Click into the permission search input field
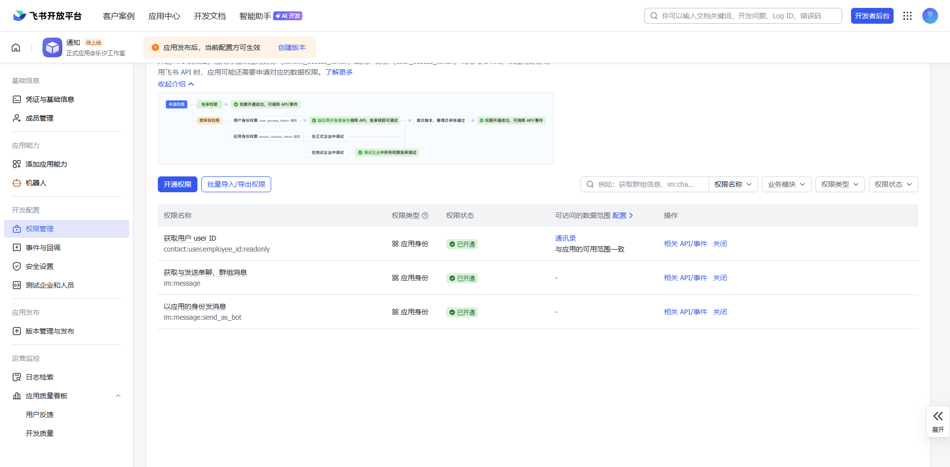 pos(648,184)
